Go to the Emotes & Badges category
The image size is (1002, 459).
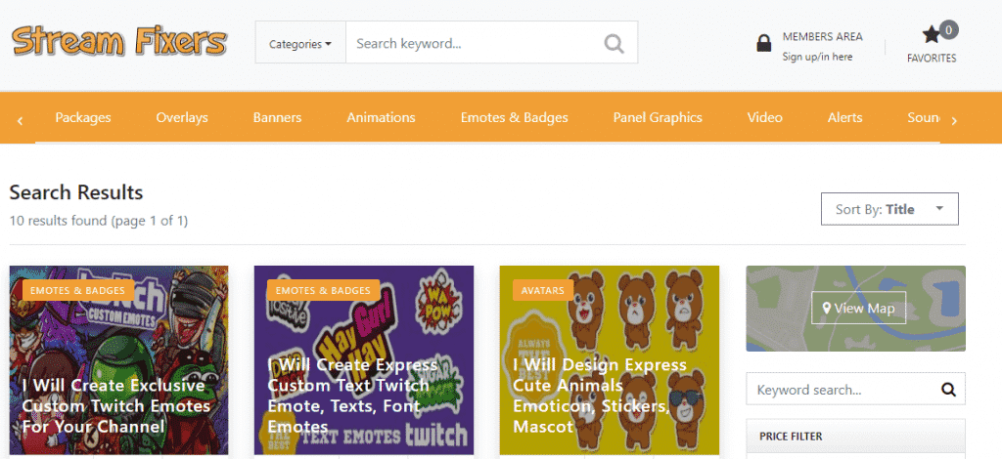tap(515, 118)
